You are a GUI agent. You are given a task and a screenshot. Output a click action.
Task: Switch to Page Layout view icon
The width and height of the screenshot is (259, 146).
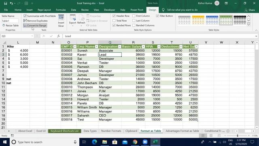pos(211,135)
